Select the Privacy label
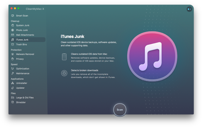Image resolution: width=202 pixels, height=127 pixels. click(20, 59)
